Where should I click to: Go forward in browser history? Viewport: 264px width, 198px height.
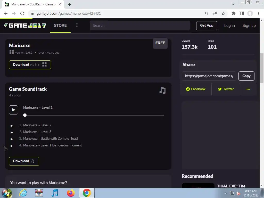[x=14, y=13]
